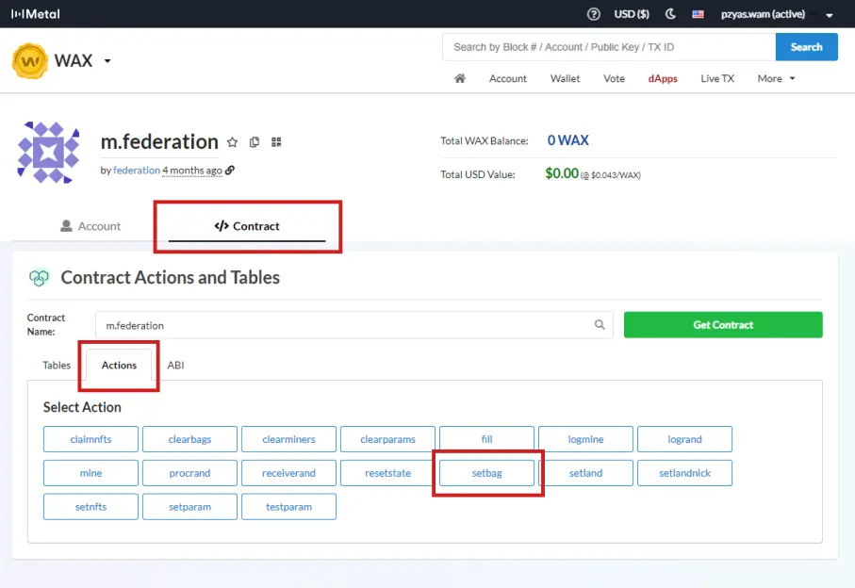Click the 4 months ago timestamp
This screenshot has height=588, width=855.
point(192,170)
